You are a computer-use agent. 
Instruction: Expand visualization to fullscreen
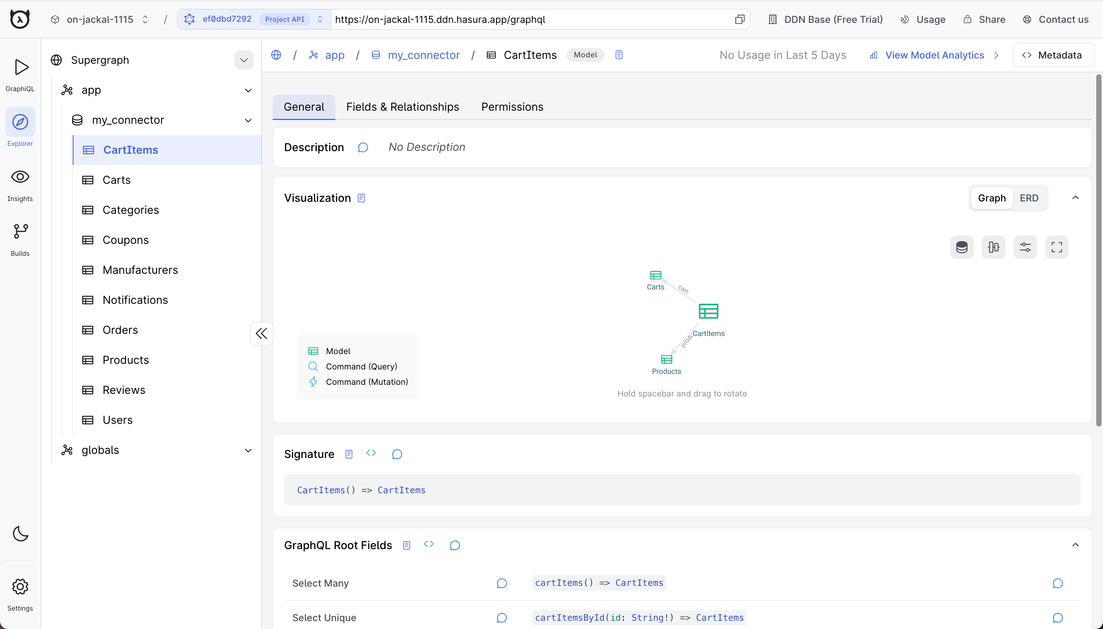[1057, 247]
